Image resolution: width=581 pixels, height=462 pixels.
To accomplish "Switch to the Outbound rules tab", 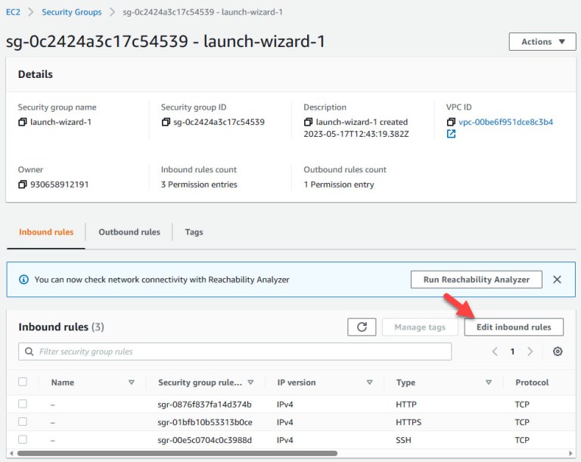I will pyautogui.click(x=129, y=232).
